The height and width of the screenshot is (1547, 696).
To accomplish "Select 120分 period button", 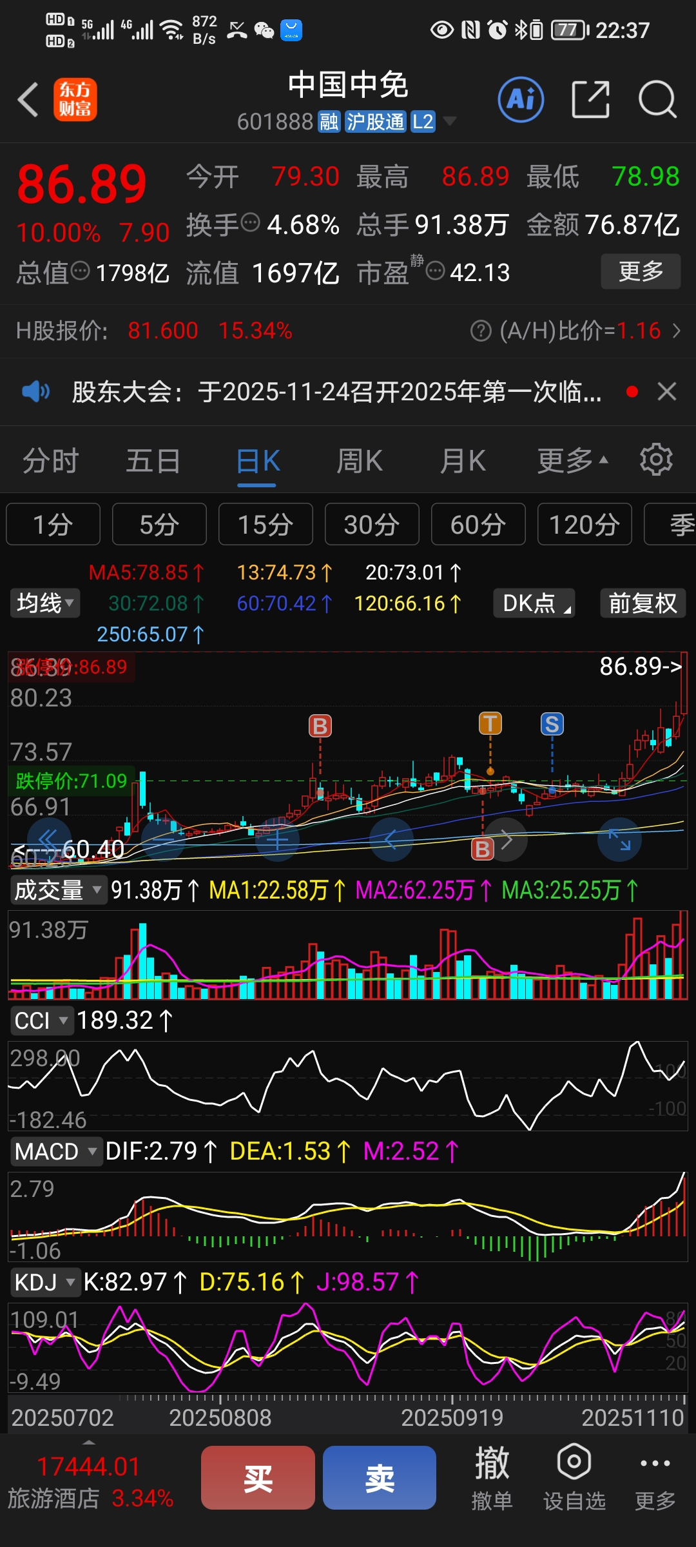I will (x=585, y=524).
